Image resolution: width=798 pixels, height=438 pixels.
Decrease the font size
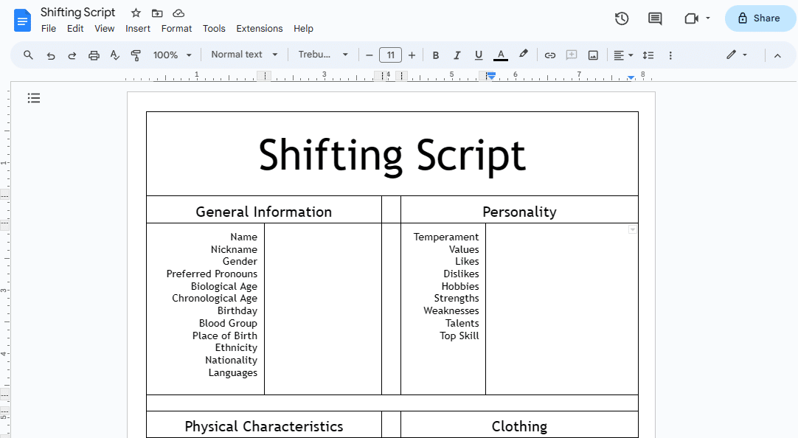[369, 55]
